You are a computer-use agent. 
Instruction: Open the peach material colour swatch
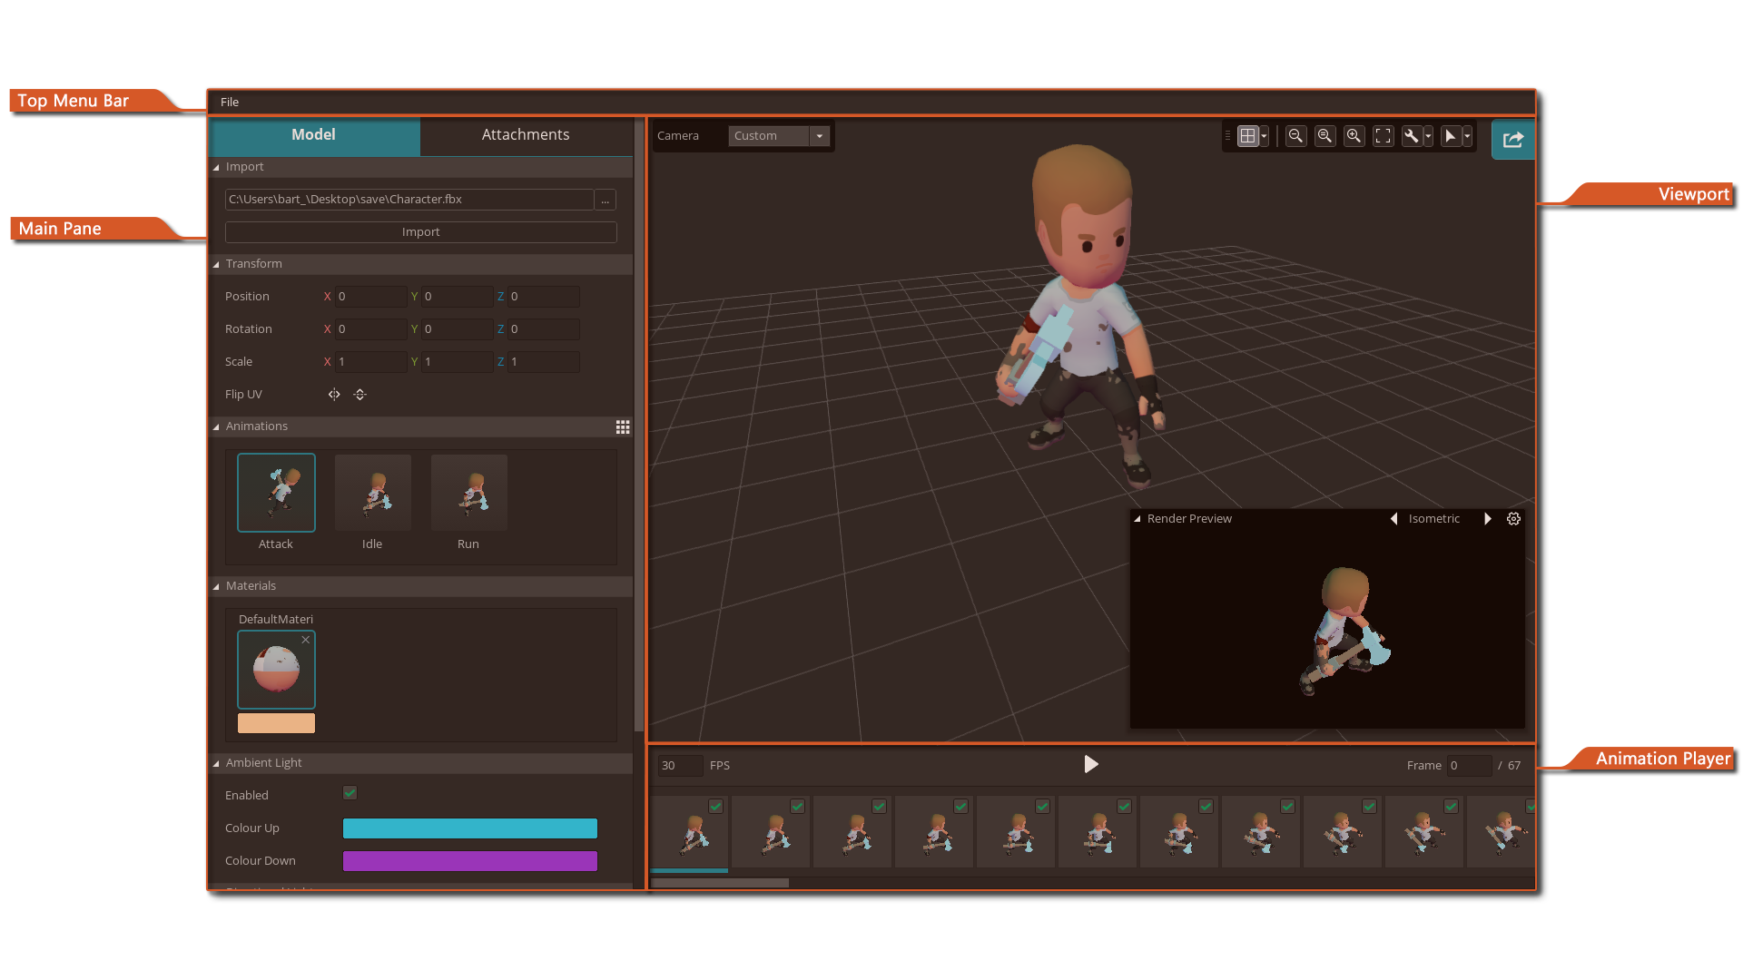pyautogui.click(x=276, y=723)
